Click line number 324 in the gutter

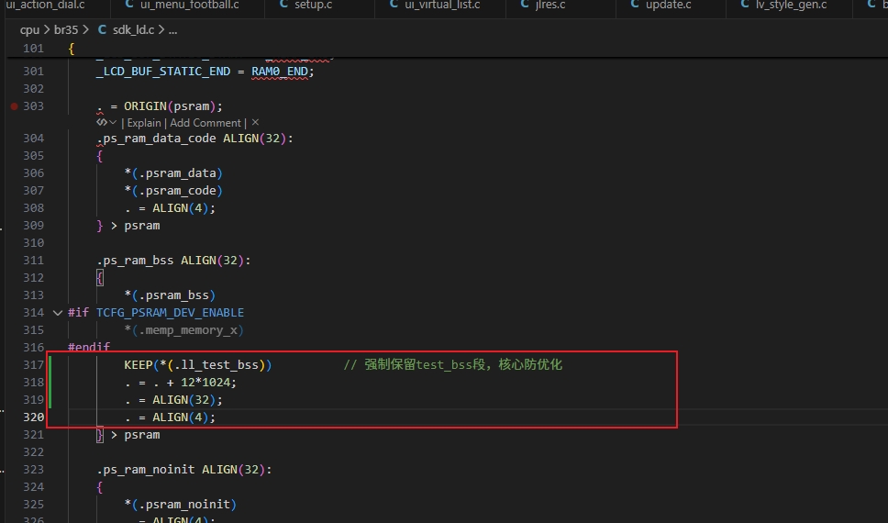click(33, 486)
